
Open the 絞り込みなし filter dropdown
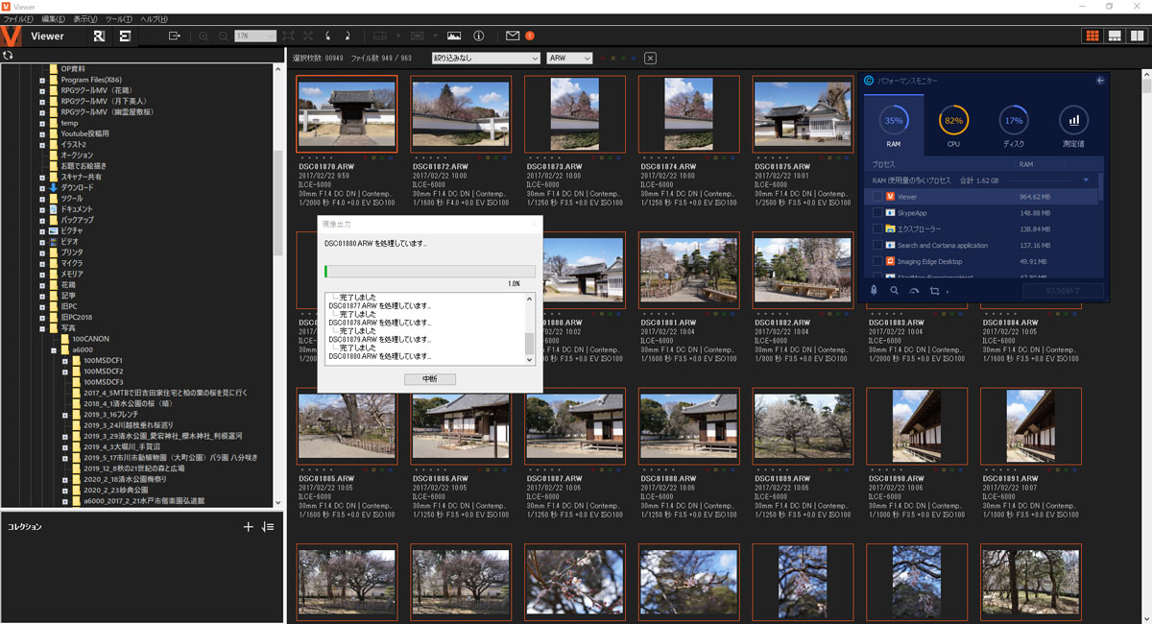point(486,59)
